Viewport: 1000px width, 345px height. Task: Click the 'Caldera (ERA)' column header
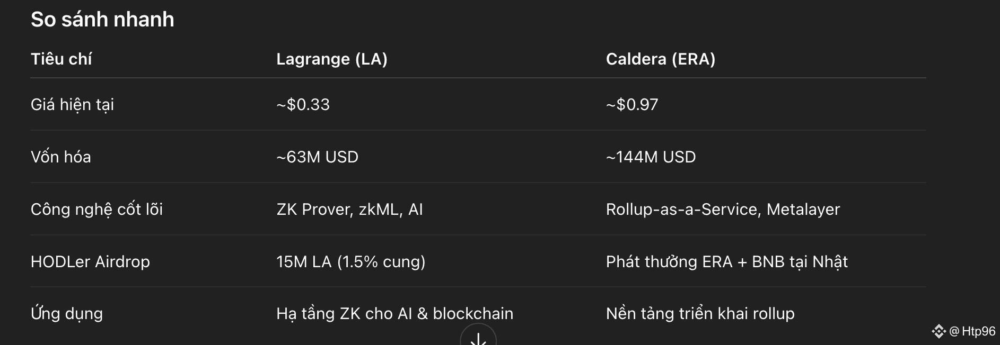coord(661,59)
